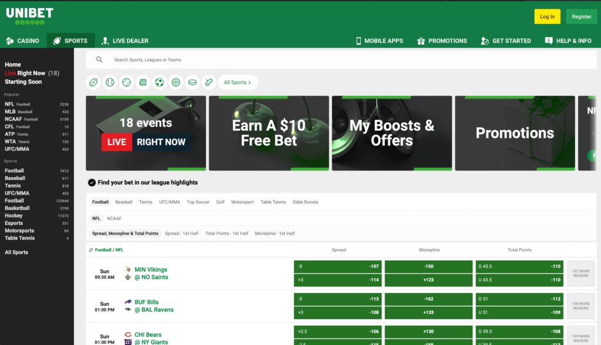Click the verified badge beside league highlights
This screenshot has height=345, width=601.
tap(92, 182)
